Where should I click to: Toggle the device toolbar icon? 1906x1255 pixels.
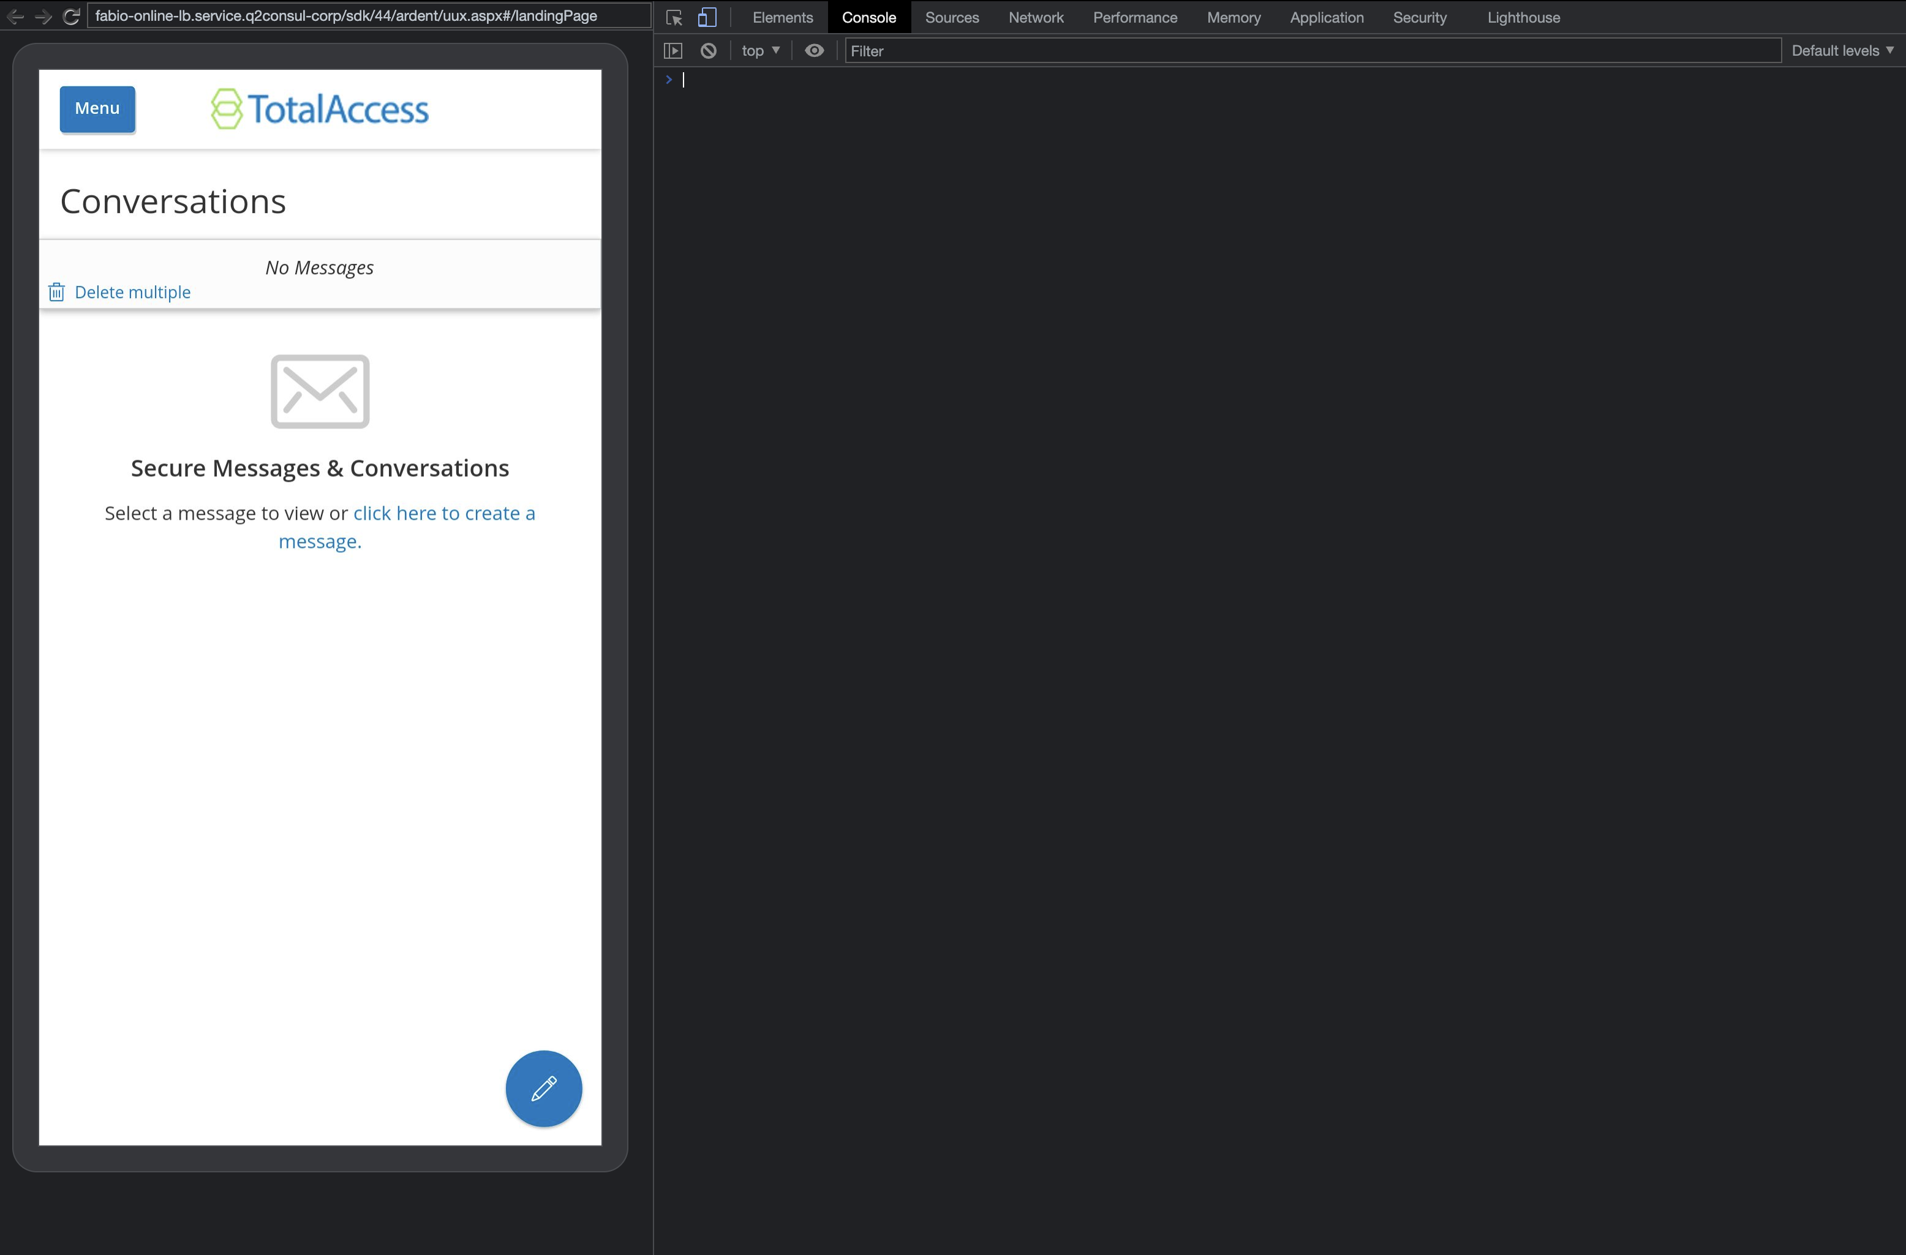[707, 18]
